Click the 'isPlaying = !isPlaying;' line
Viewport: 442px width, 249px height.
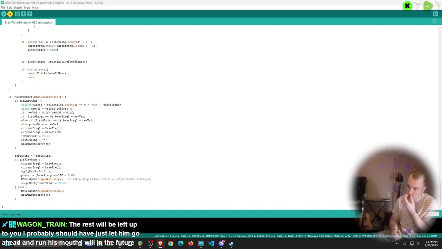coord(33,156)
